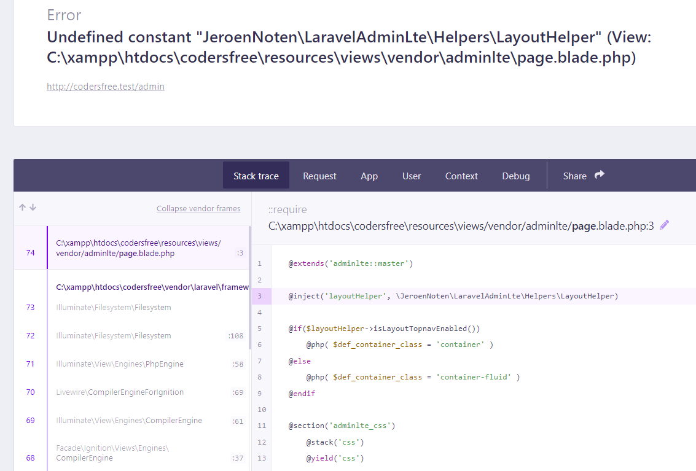Click the Share arrow icon
The image size is (696, 471).
click(599, 174)
